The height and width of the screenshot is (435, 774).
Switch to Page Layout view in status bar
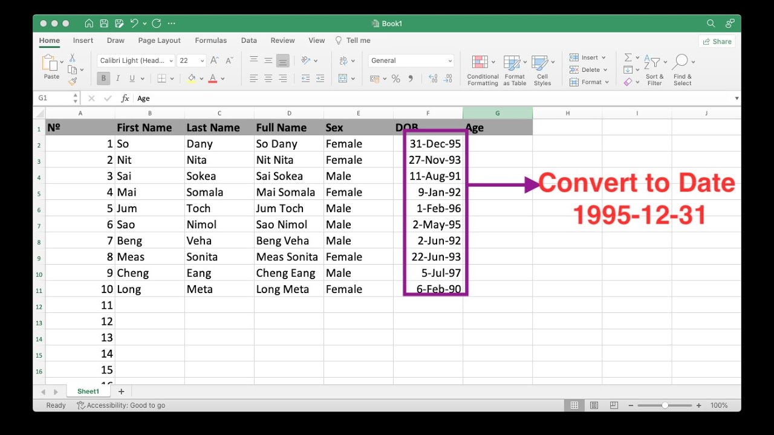[x=594, y=405]
